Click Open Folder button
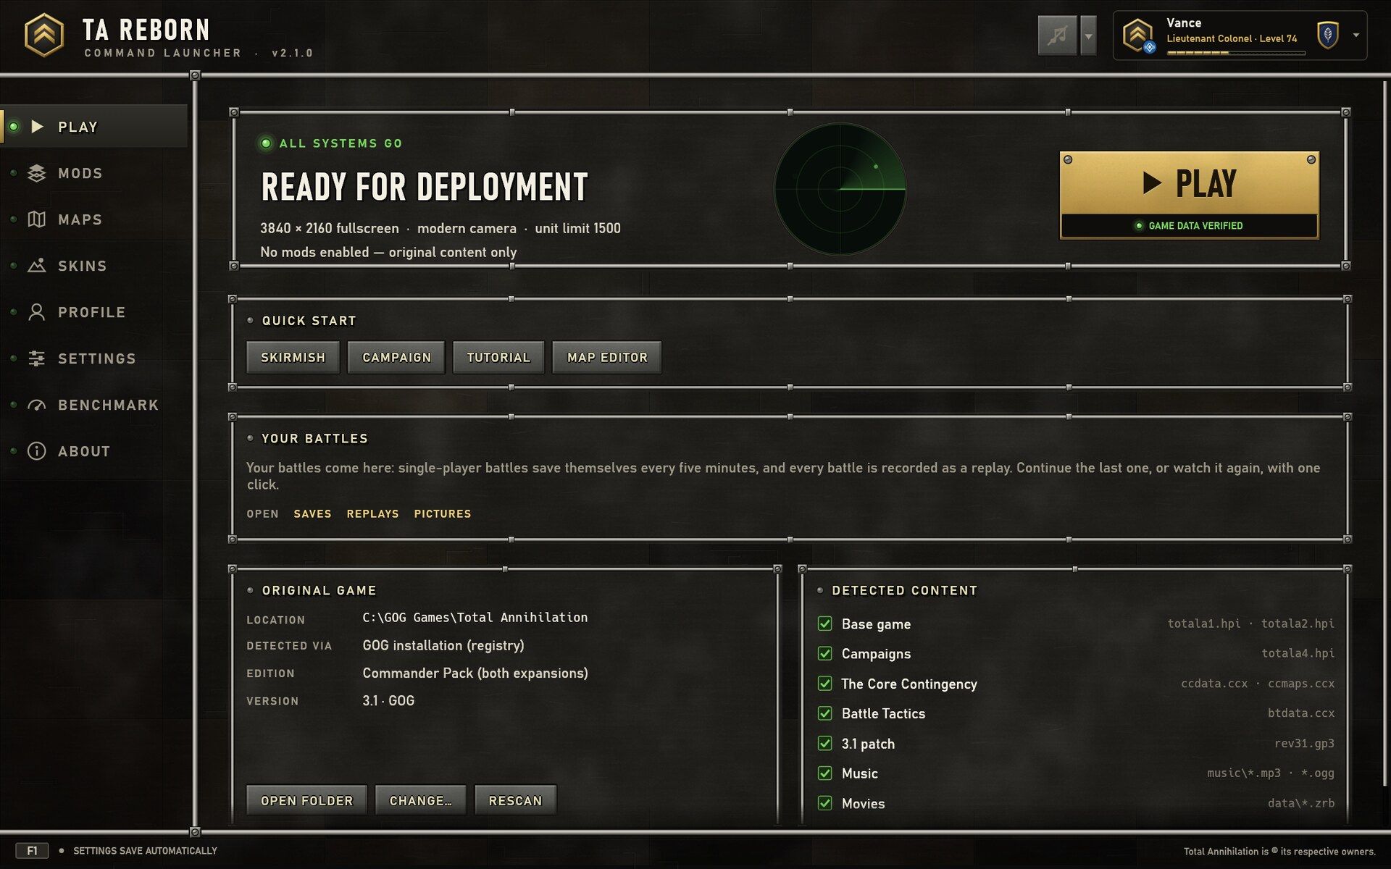This screenshot has height=869, width=1391. 306,800
